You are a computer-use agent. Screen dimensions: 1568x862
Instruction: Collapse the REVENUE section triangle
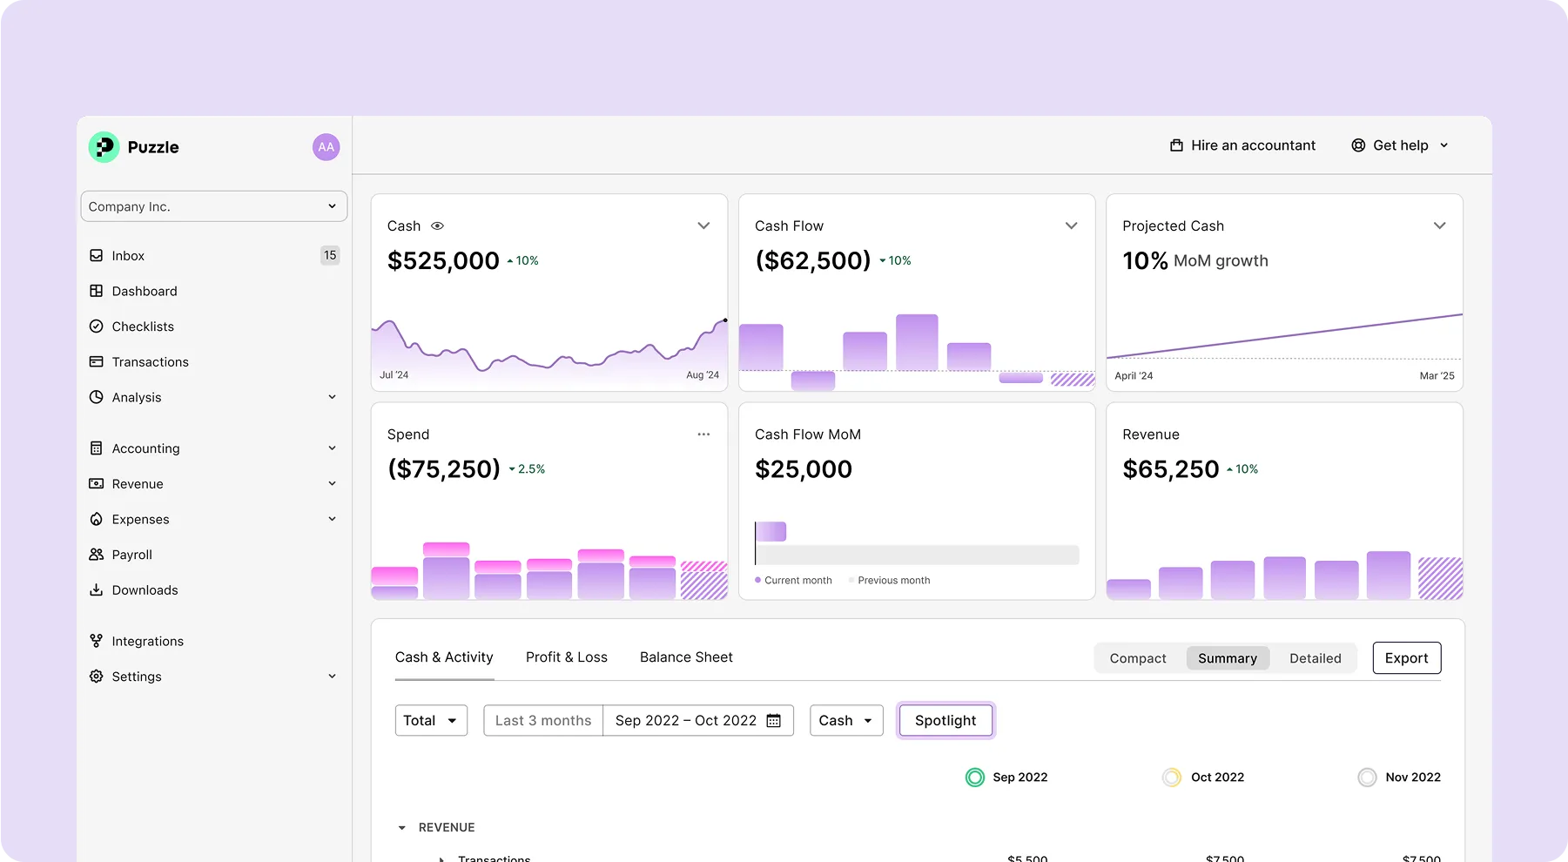pyautogui.click(x=401, y=828)
